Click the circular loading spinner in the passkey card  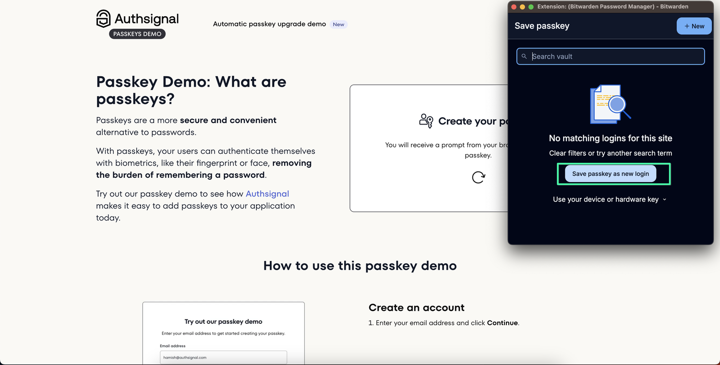coord(479,177)
